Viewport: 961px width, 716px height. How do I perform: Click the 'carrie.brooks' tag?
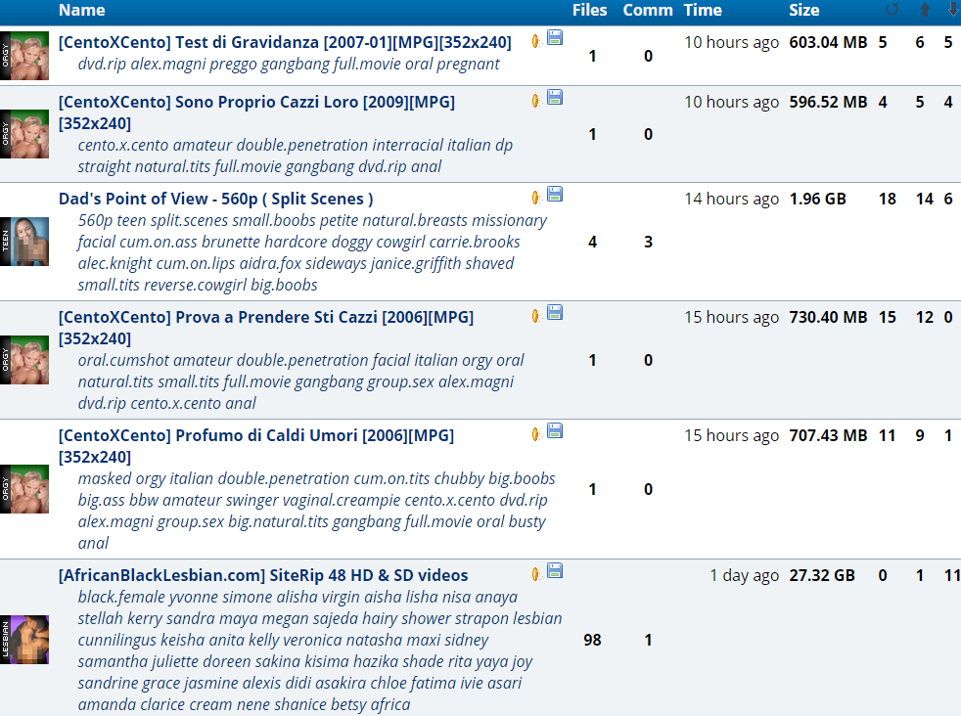click(475, 242)
